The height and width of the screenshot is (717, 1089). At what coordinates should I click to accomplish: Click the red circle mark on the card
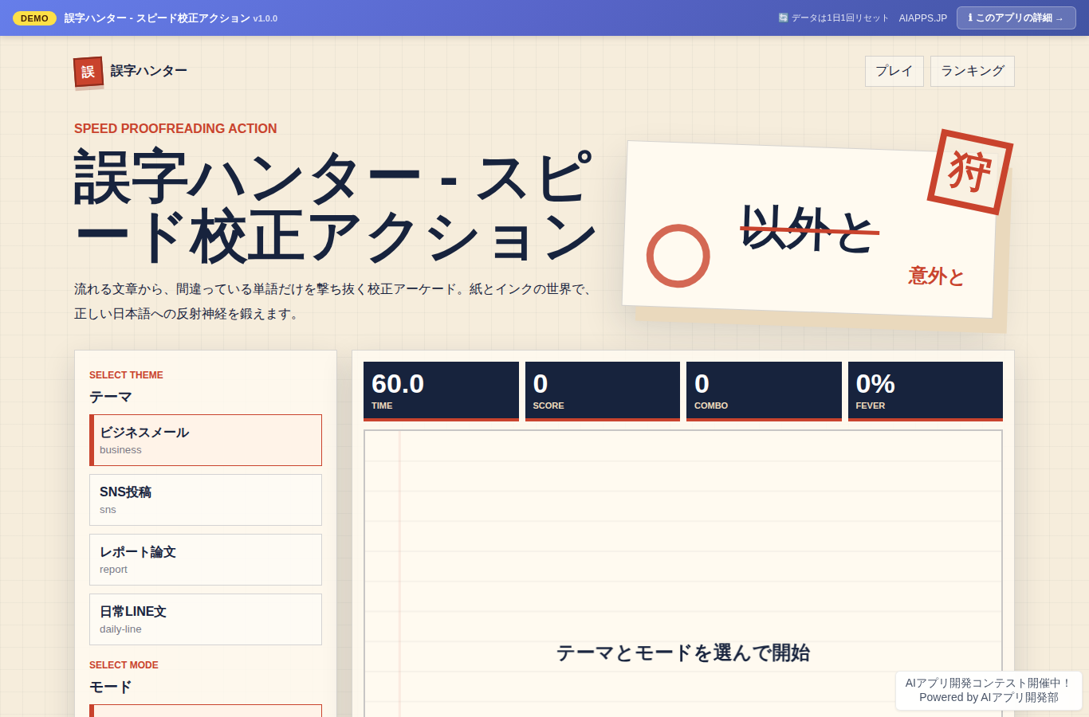pyautogui.click(x=678, y=256)
